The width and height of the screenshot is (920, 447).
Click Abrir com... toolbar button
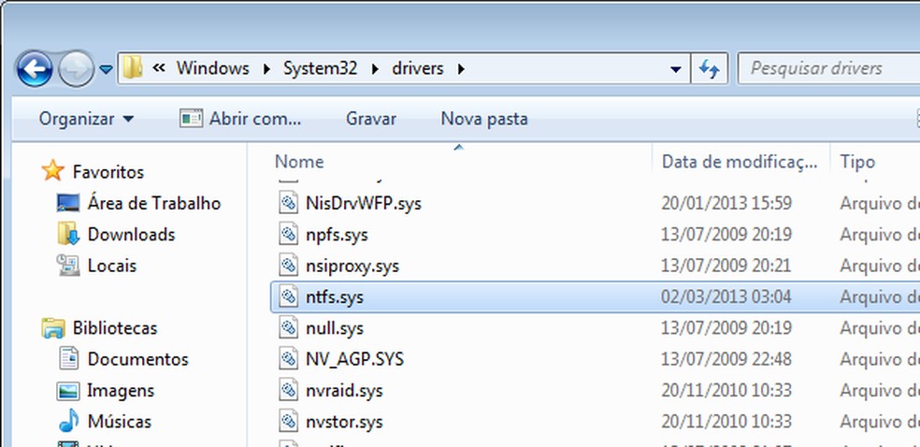(240, 119)
